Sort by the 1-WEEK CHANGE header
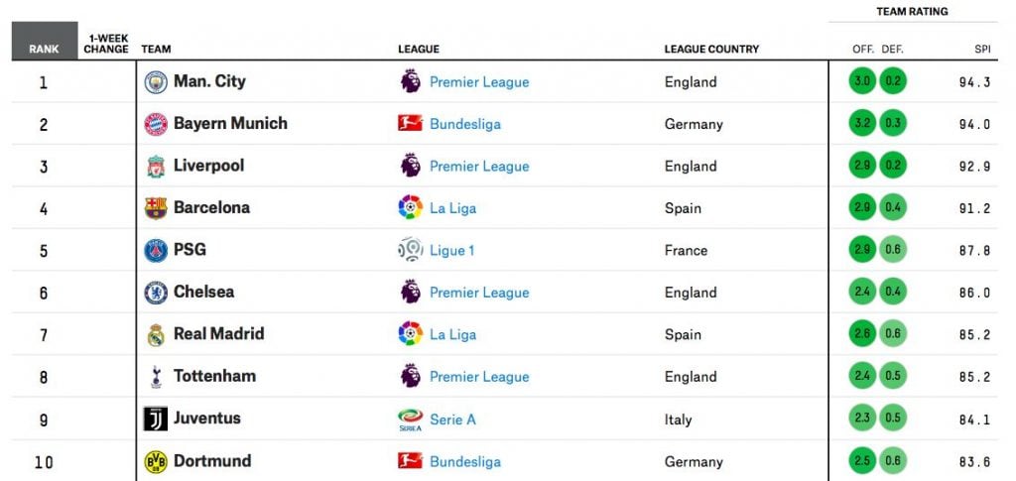1016x481 pixels. click(106, 44)
